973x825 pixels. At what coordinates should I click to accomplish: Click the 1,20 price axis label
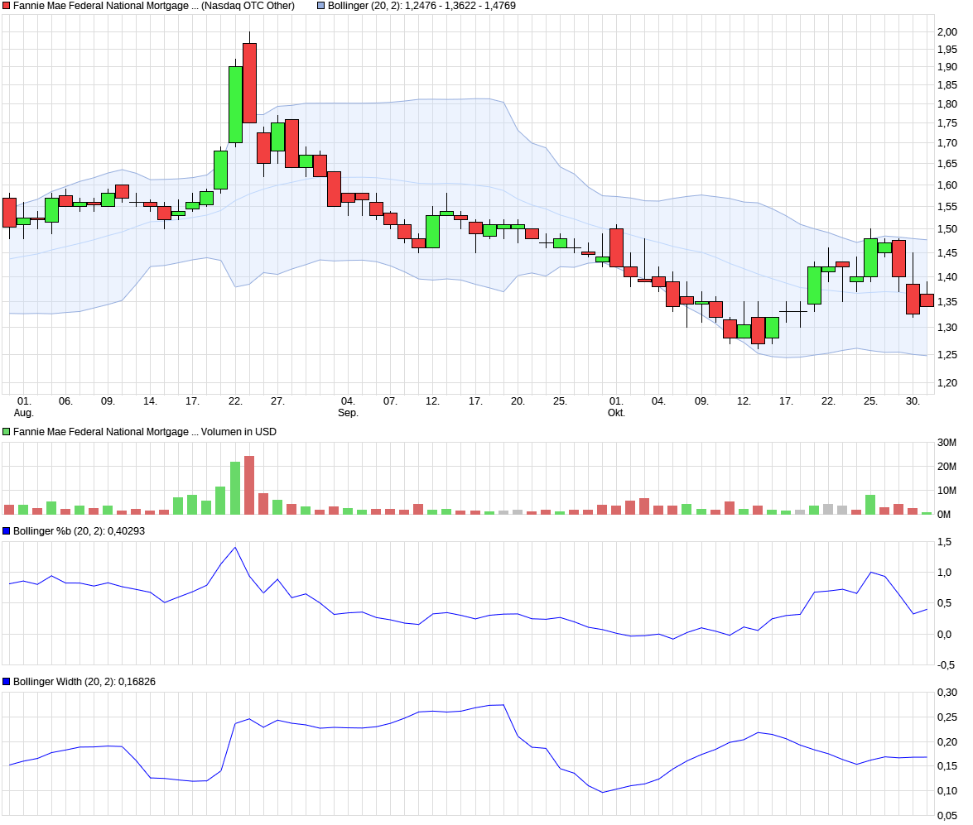(947, 383)
